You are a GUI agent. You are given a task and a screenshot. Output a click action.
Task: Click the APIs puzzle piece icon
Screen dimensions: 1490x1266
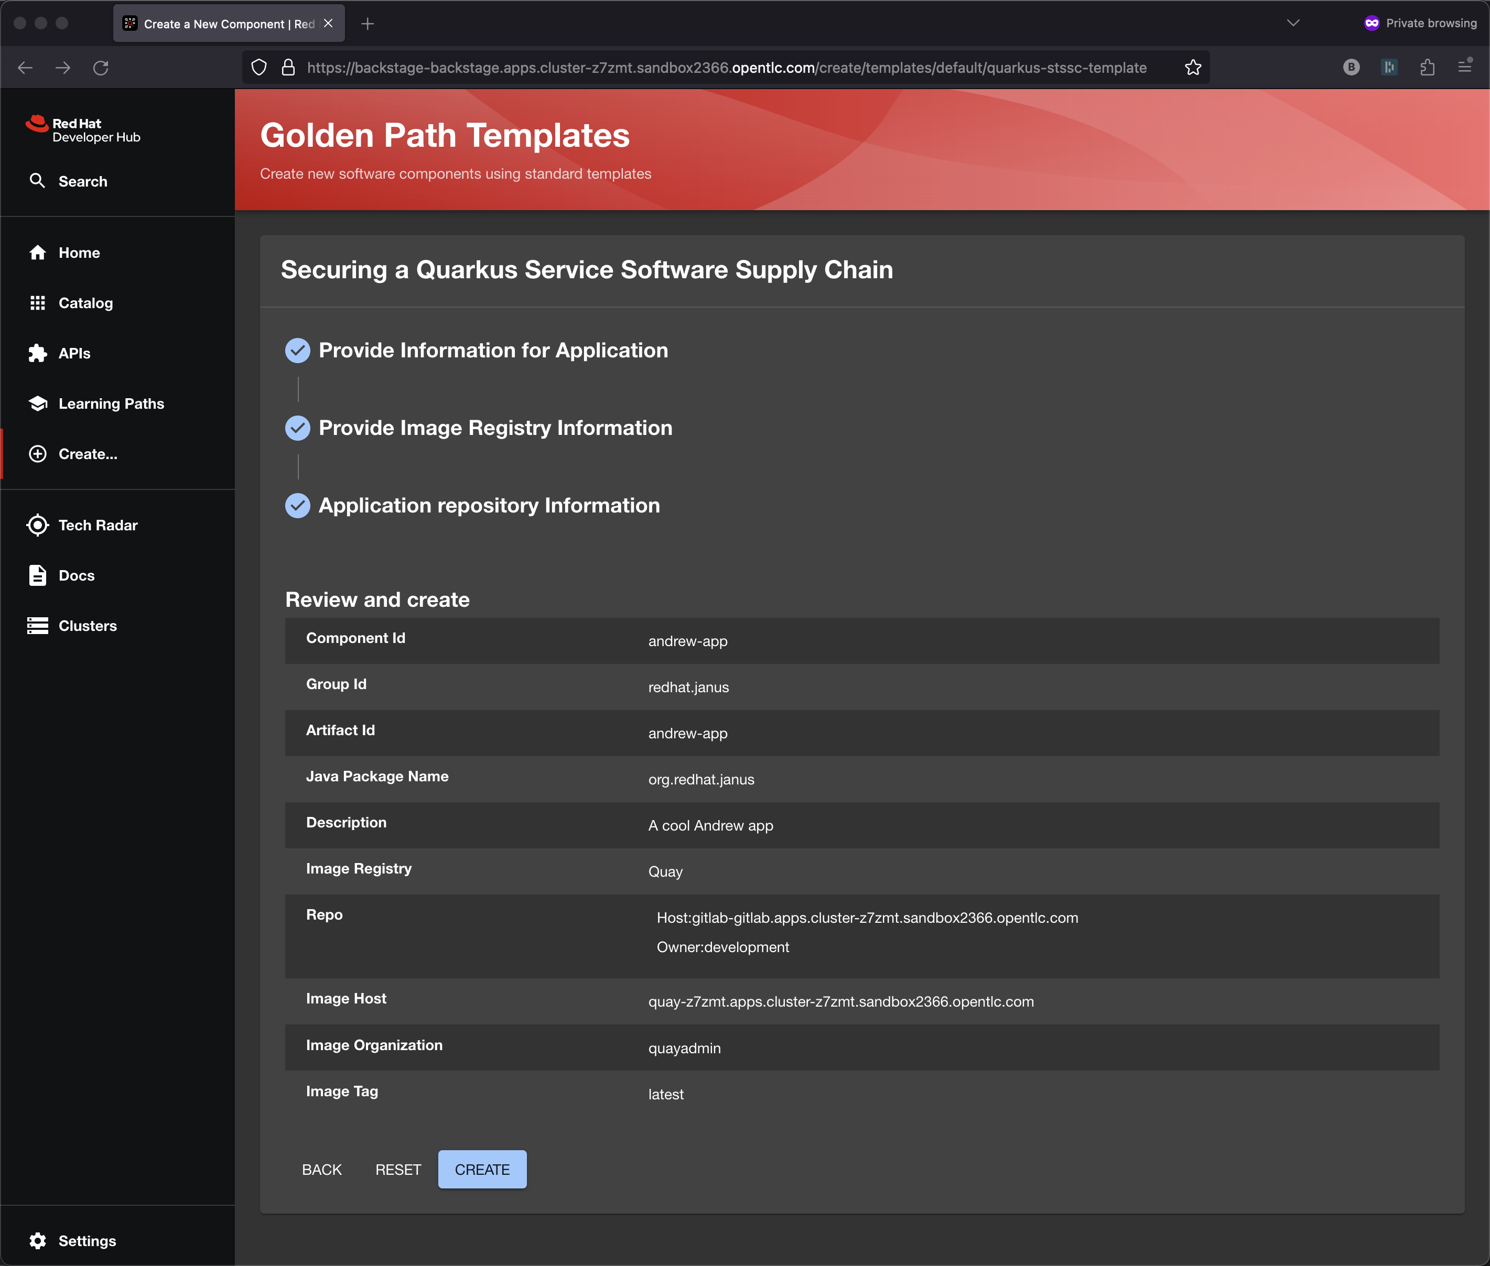pyautogui.click(x=37, y=353)
